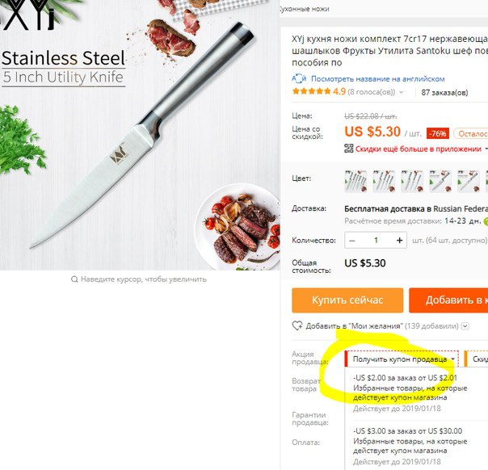The image size is (488, 470).
Task: Open 'Посмотреть название на английском' link
Action: point(378,78)
